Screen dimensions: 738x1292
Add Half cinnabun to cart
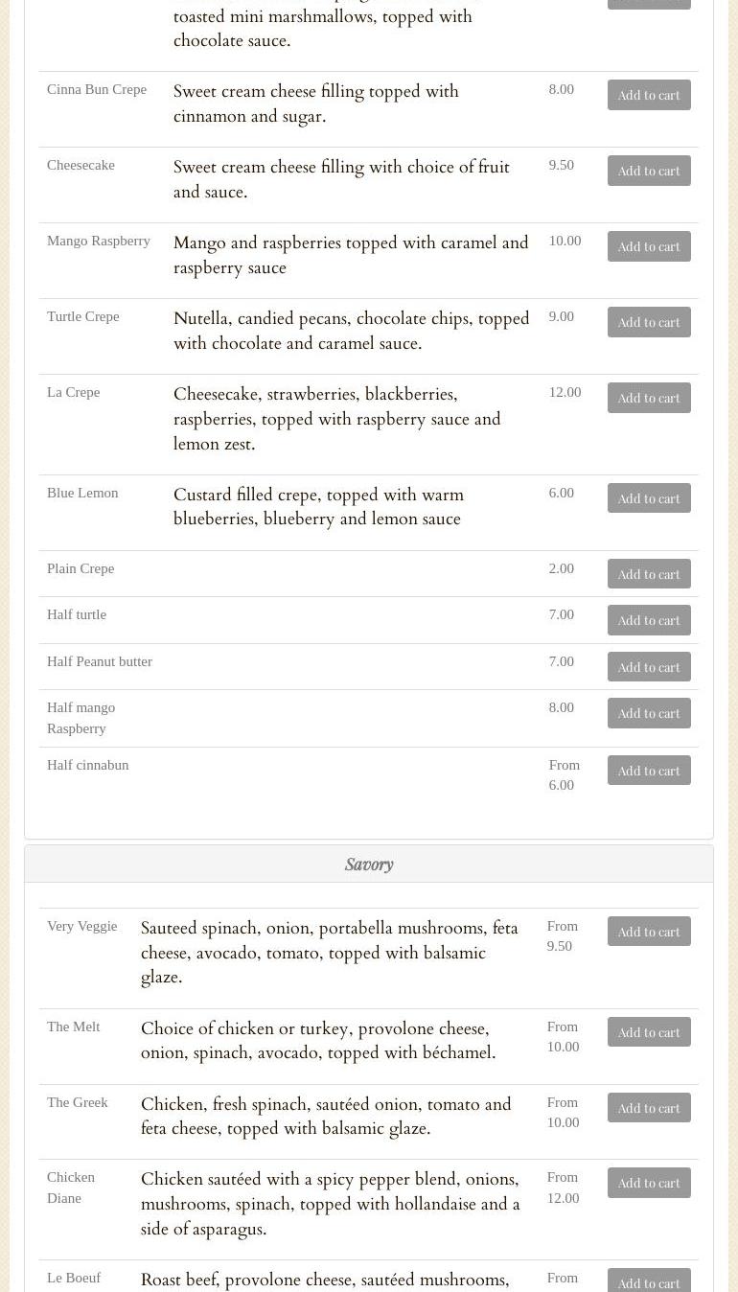(x=649, y=771)
